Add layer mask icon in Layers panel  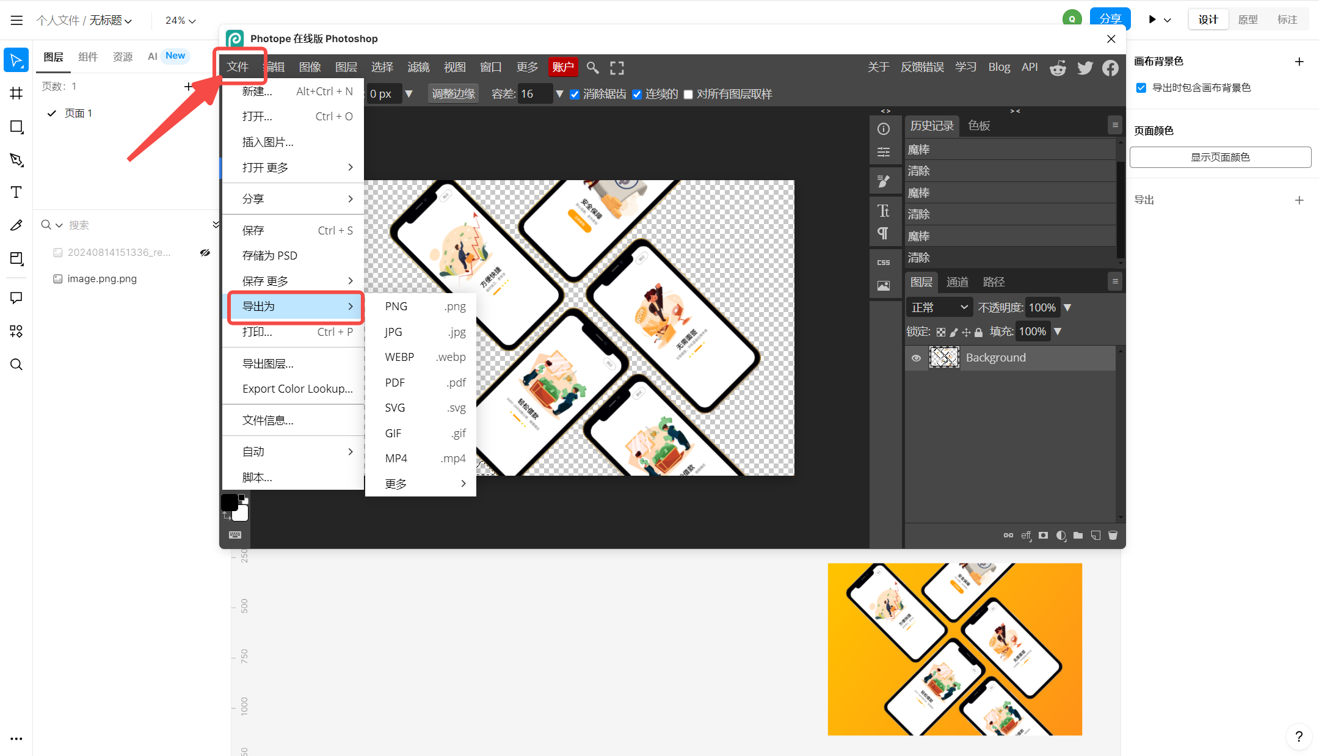[1044, 536]
